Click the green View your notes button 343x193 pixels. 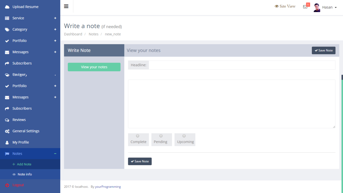[94, 67]
